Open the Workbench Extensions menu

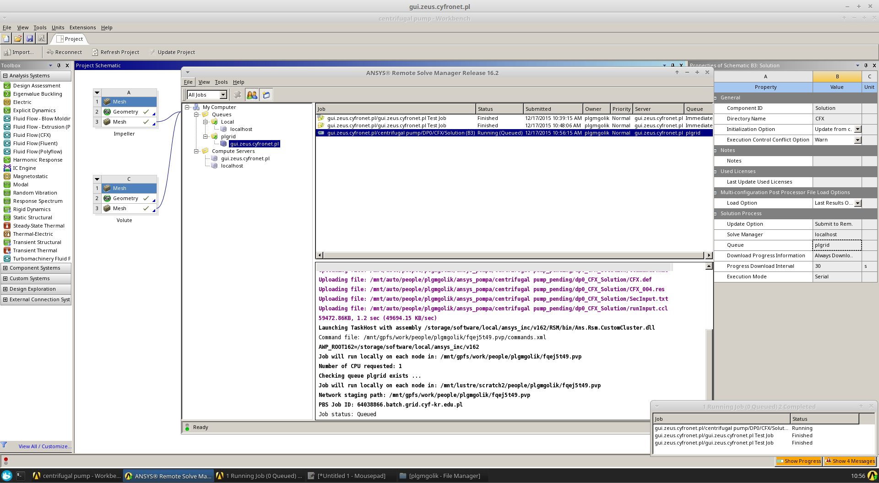(82, 27)
